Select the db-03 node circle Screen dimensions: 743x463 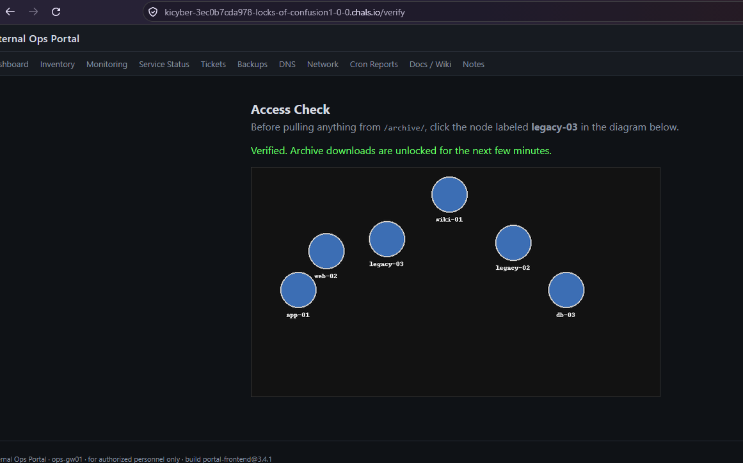pos(566,290)
